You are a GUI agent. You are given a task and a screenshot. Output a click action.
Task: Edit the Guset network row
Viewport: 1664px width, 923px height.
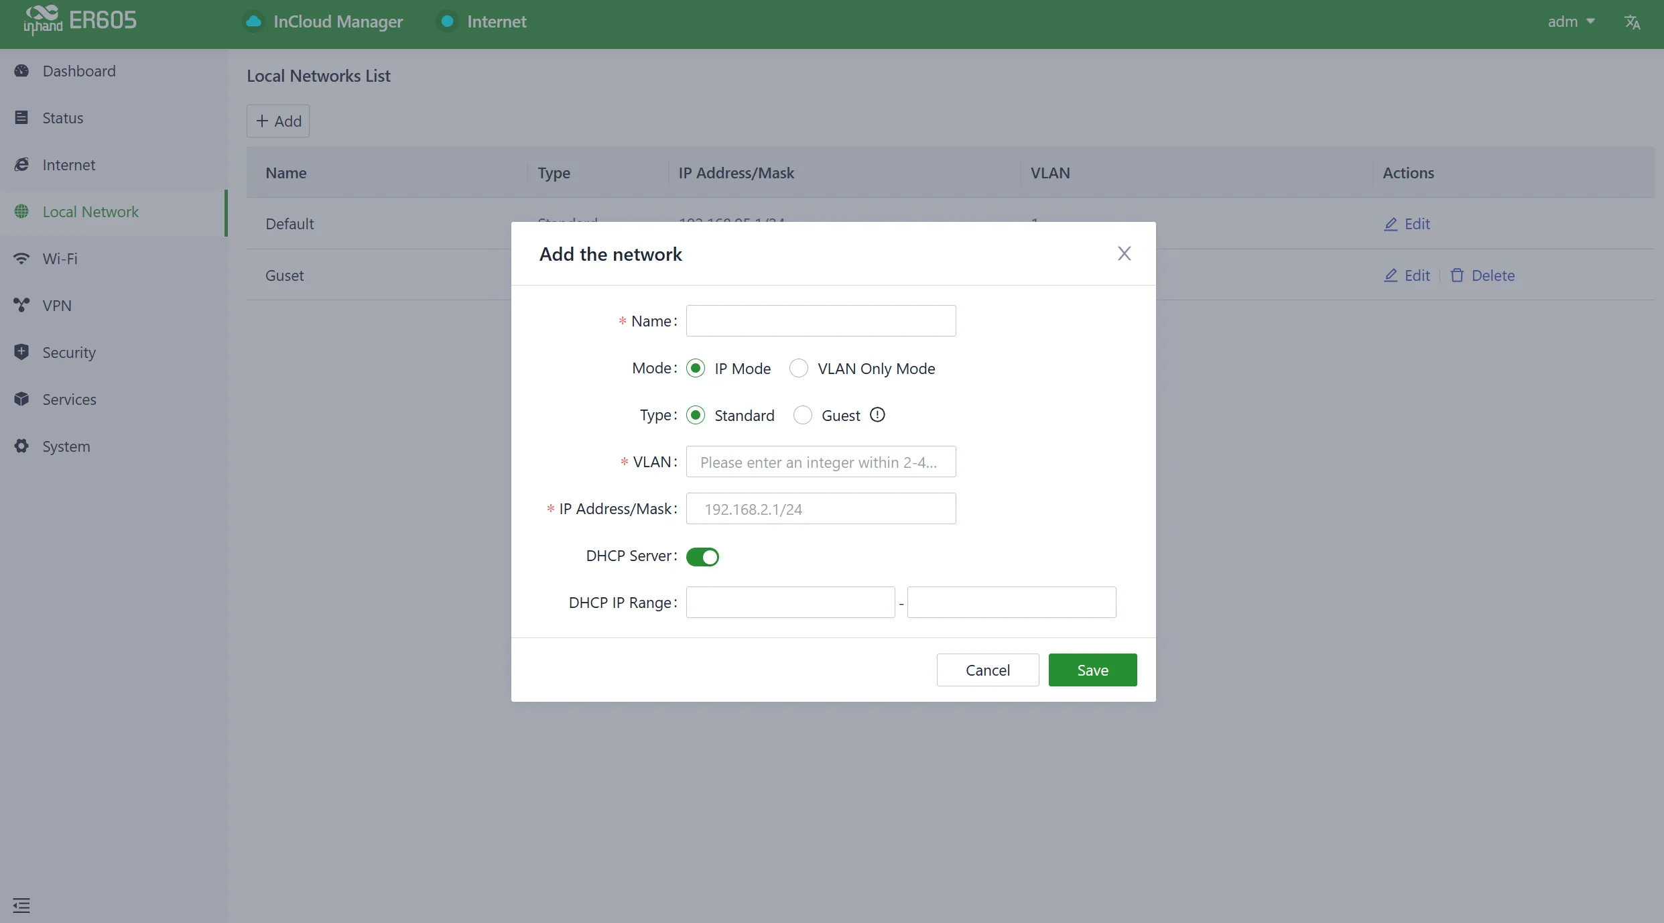tap(1407, 275)
